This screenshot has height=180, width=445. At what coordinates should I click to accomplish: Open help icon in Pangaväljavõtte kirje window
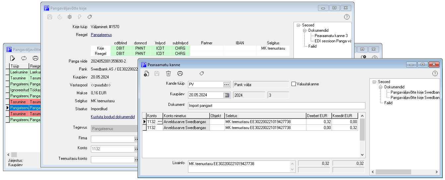(x=347, y=17)
